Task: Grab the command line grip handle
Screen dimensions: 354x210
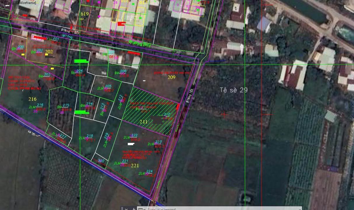Action: [122, 209]
